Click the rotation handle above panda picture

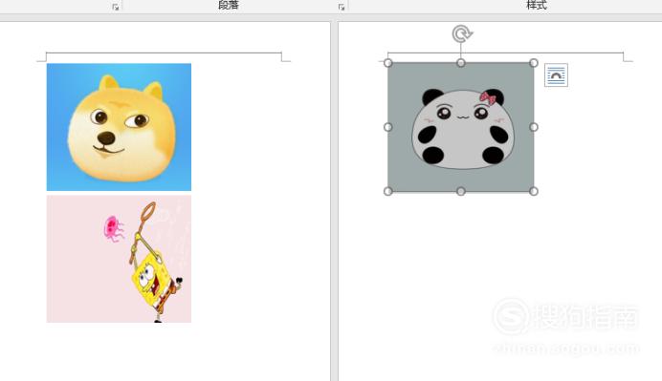click(x=462, y=34)
